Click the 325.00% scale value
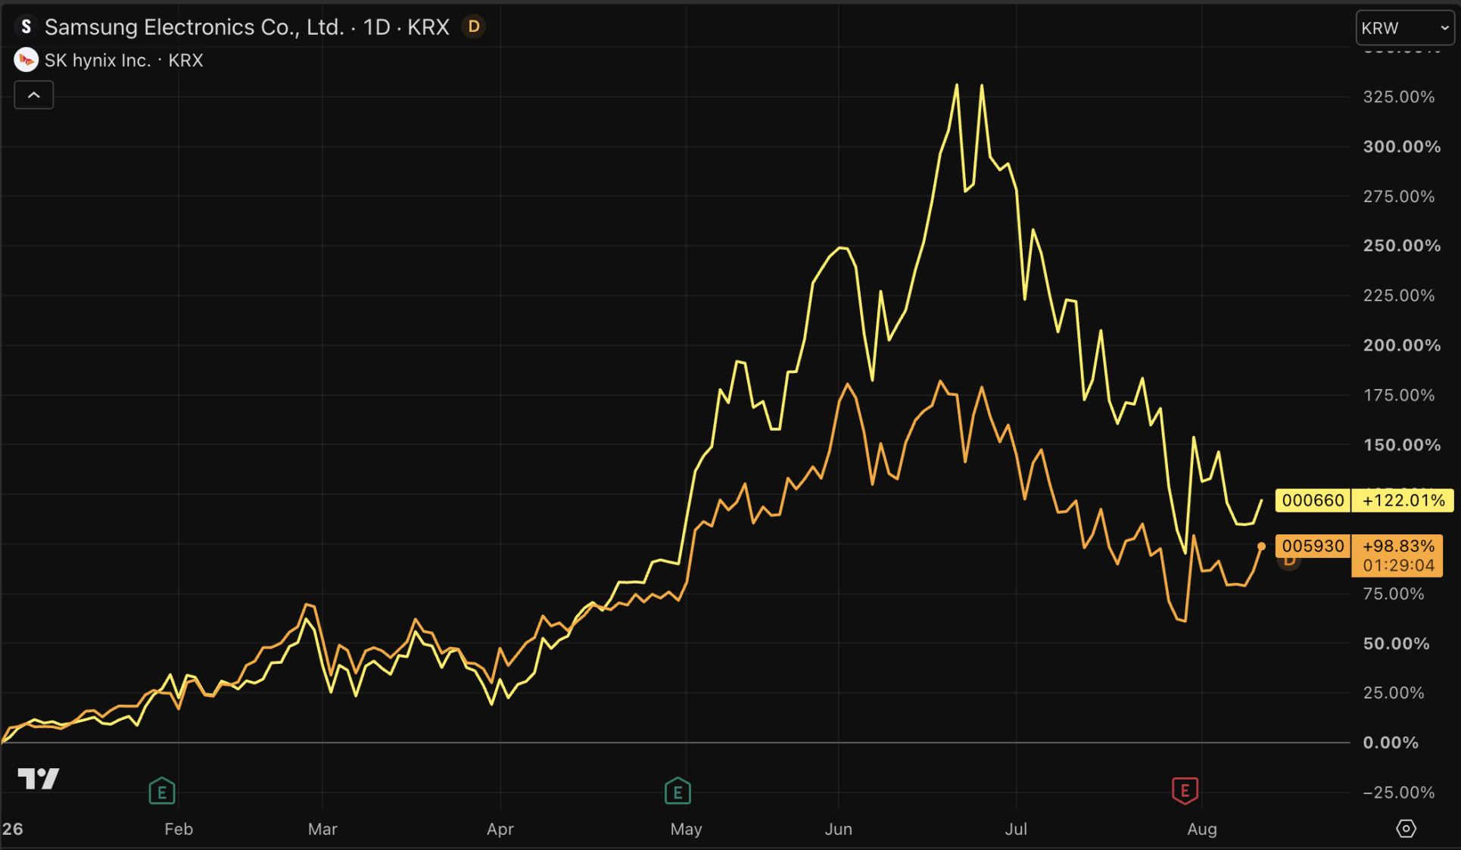Viewport: 1461px width, 850px height. [x=1399, y=97]
